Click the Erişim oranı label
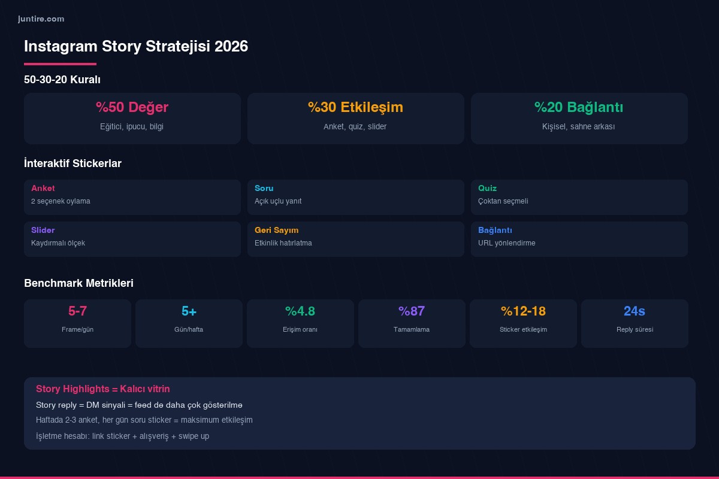 [x=300, y=329]
